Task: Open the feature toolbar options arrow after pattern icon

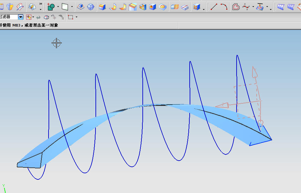Action: pyautogui.click(x=204, y=9)
